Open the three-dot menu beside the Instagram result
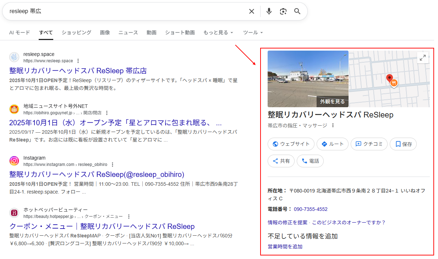This screenshot has height=259, width=438. [113, 165]
